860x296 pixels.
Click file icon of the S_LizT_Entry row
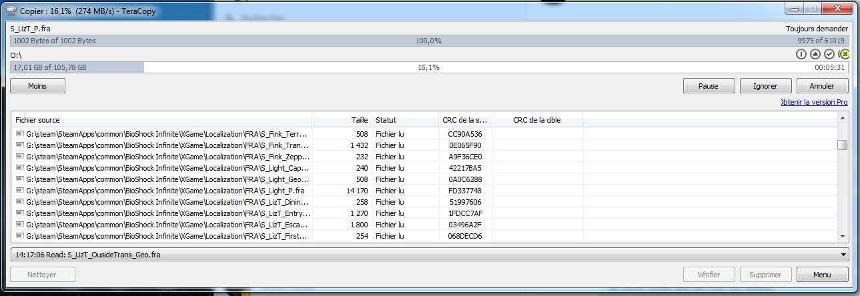coord(19,213)
